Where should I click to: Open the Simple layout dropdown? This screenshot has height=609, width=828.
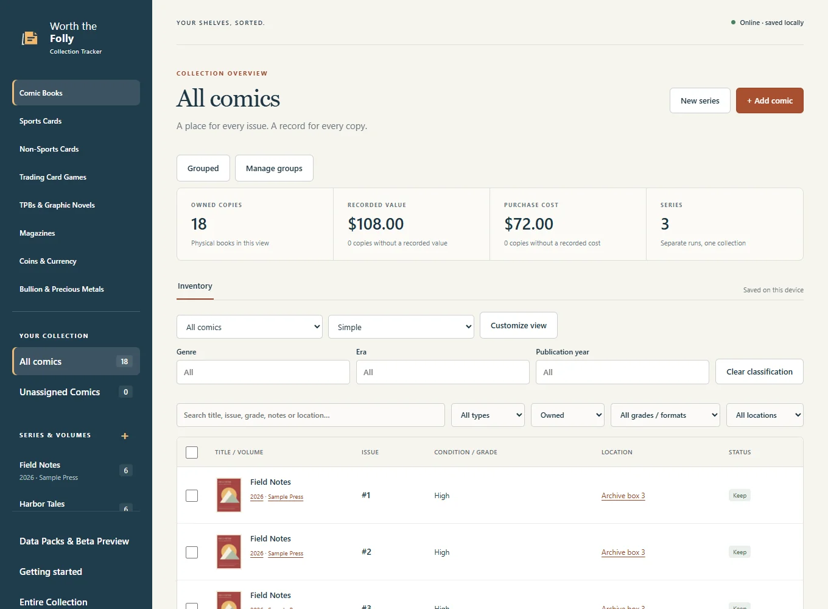point(401,327)
